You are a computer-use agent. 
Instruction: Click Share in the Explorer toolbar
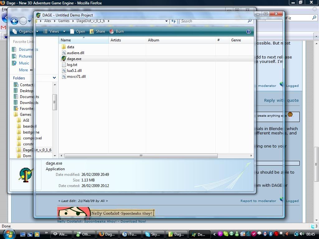98,31
